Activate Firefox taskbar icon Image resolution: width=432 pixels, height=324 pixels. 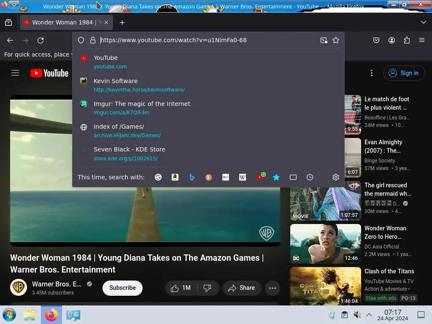tap(51, 315)
